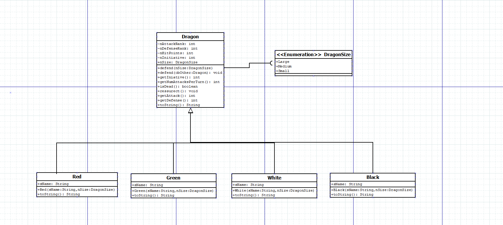The image size is (503, 225).
Task: Select the +getAttack(): int method
Action: tap(176, 96)
